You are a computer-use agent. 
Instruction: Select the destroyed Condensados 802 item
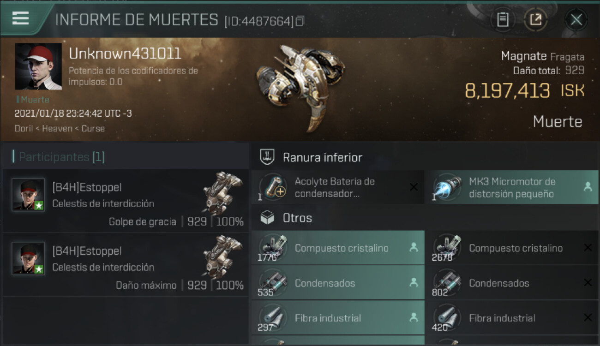(x=512, y=283)
